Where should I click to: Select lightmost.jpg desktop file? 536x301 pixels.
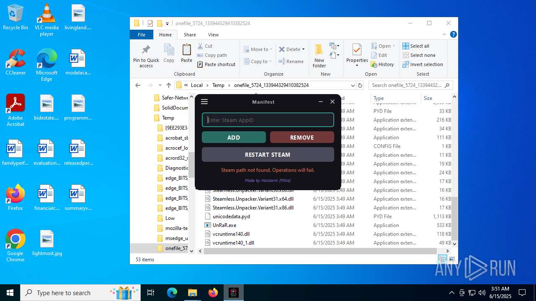[47, 243]
